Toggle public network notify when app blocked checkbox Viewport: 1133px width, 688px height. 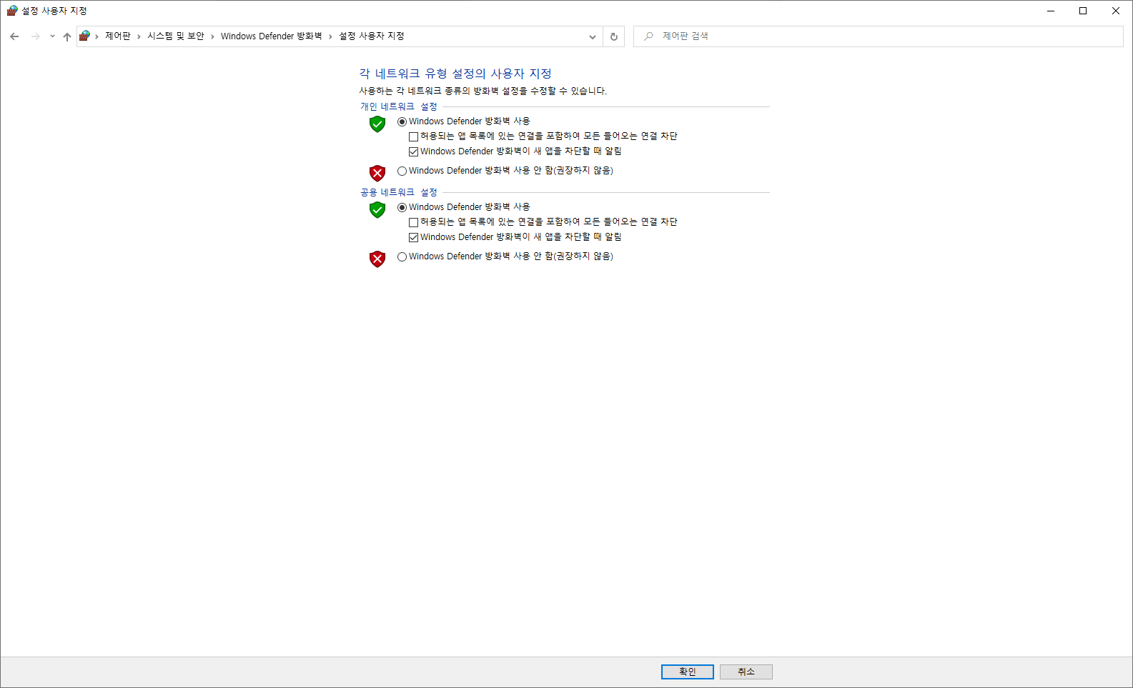[x=413, y=237]
